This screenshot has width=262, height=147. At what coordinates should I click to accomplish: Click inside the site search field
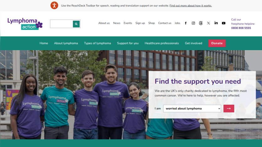(61, 24)
